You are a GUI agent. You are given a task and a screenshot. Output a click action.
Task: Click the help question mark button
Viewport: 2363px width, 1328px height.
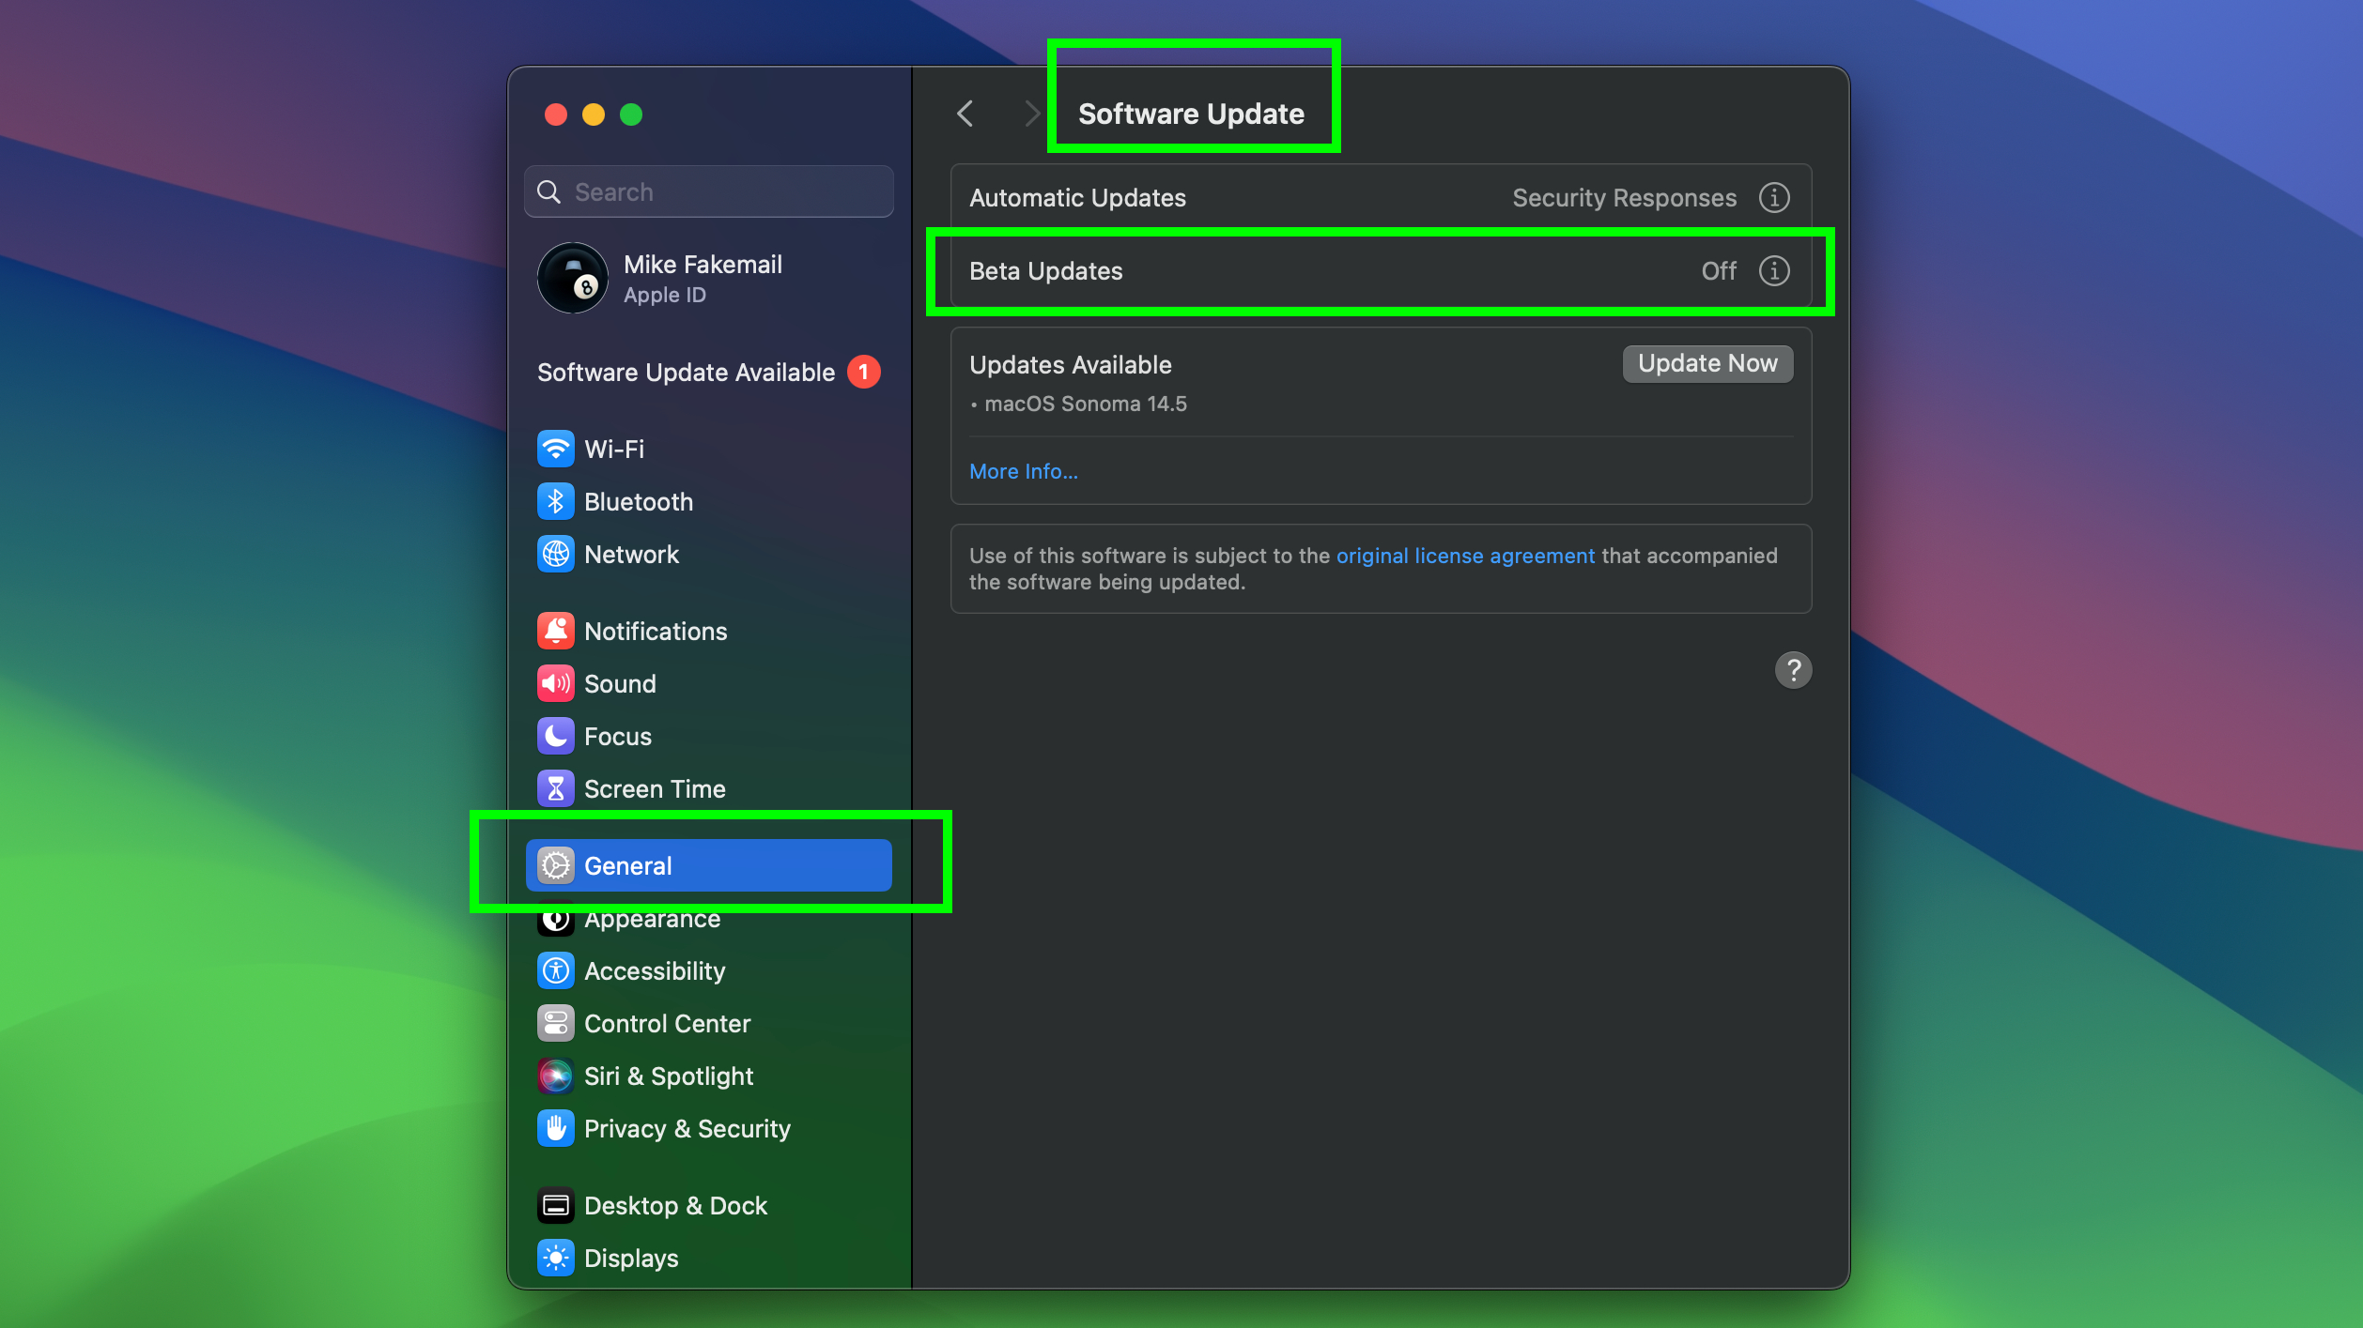coord(1793,669)
